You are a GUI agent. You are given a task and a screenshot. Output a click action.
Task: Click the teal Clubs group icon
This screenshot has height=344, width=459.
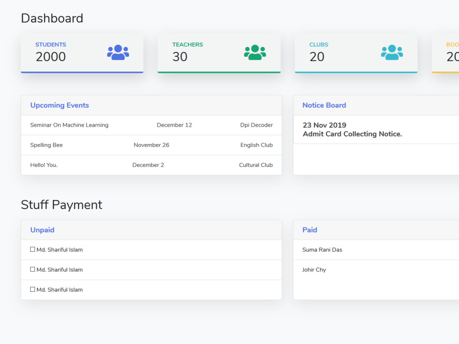(x=392, y=52)
